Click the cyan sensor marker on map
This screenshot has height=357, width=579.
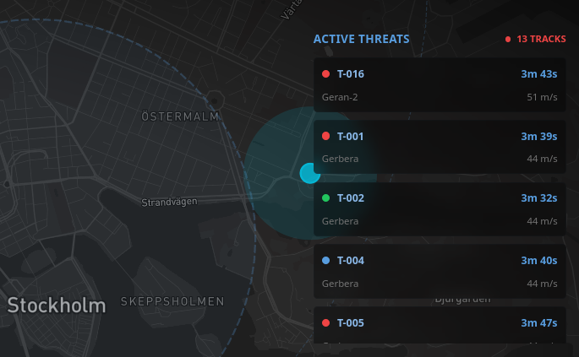click(x=309, y=173)
